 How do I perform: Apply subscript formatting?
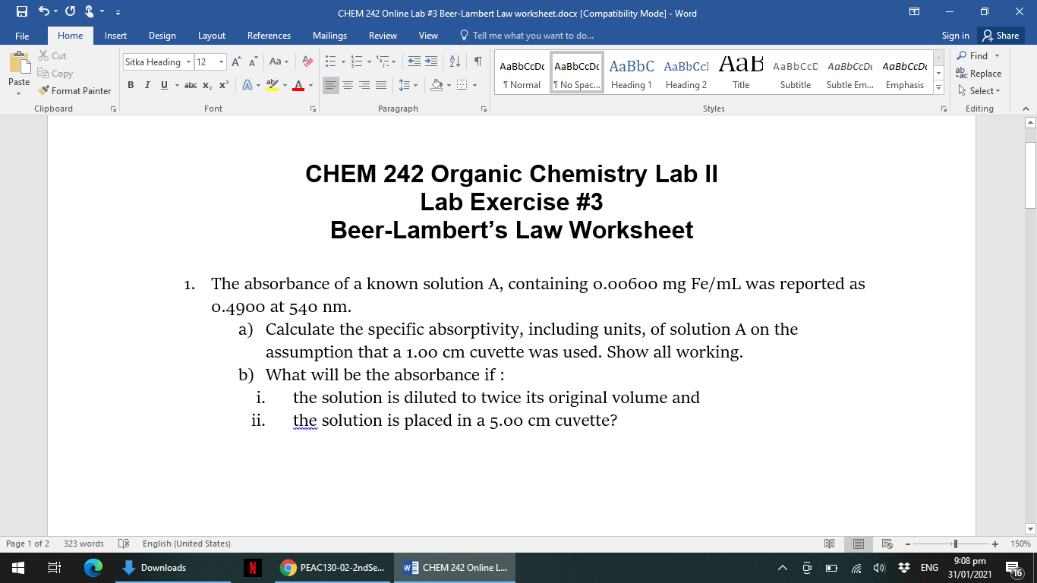(x=206, y=86)
